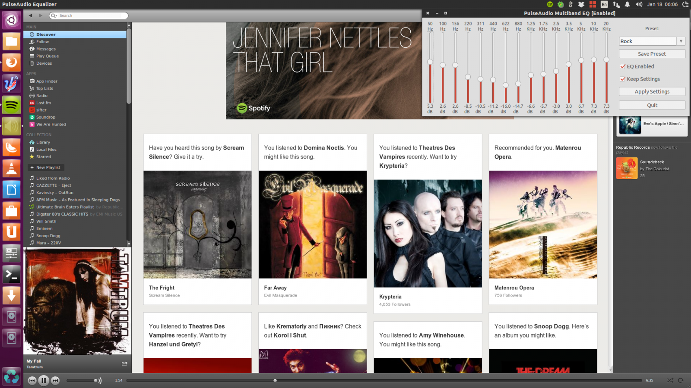Viewport: 691px width, 388px height.
Task: Launch Firefox from the launcher
Action: [12, 63]
